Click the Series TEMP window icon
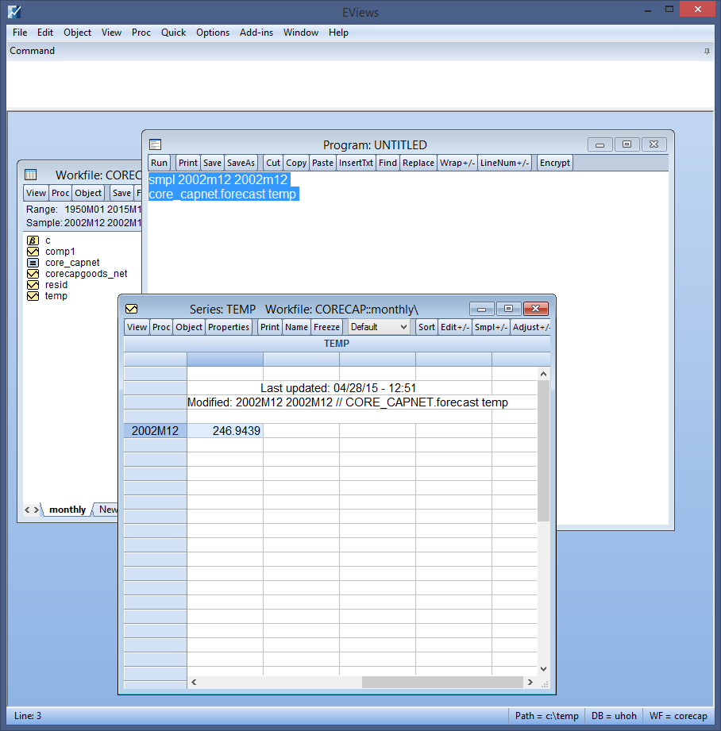The height and width of the screenshot is (731, 721). pos(132,309)
